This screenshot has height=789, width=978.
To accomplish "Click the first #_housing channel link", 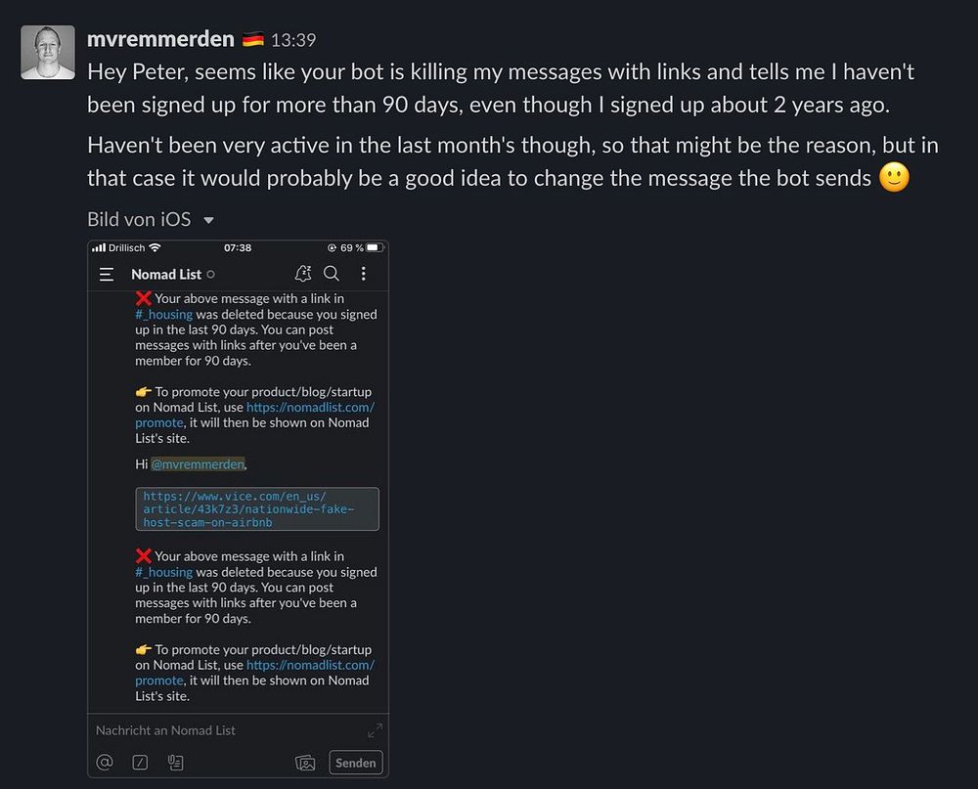I will [163, 315].
